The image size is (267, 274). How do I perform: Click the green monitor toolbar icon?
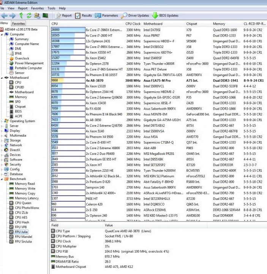pyautogui.click(x=45, y=16)
